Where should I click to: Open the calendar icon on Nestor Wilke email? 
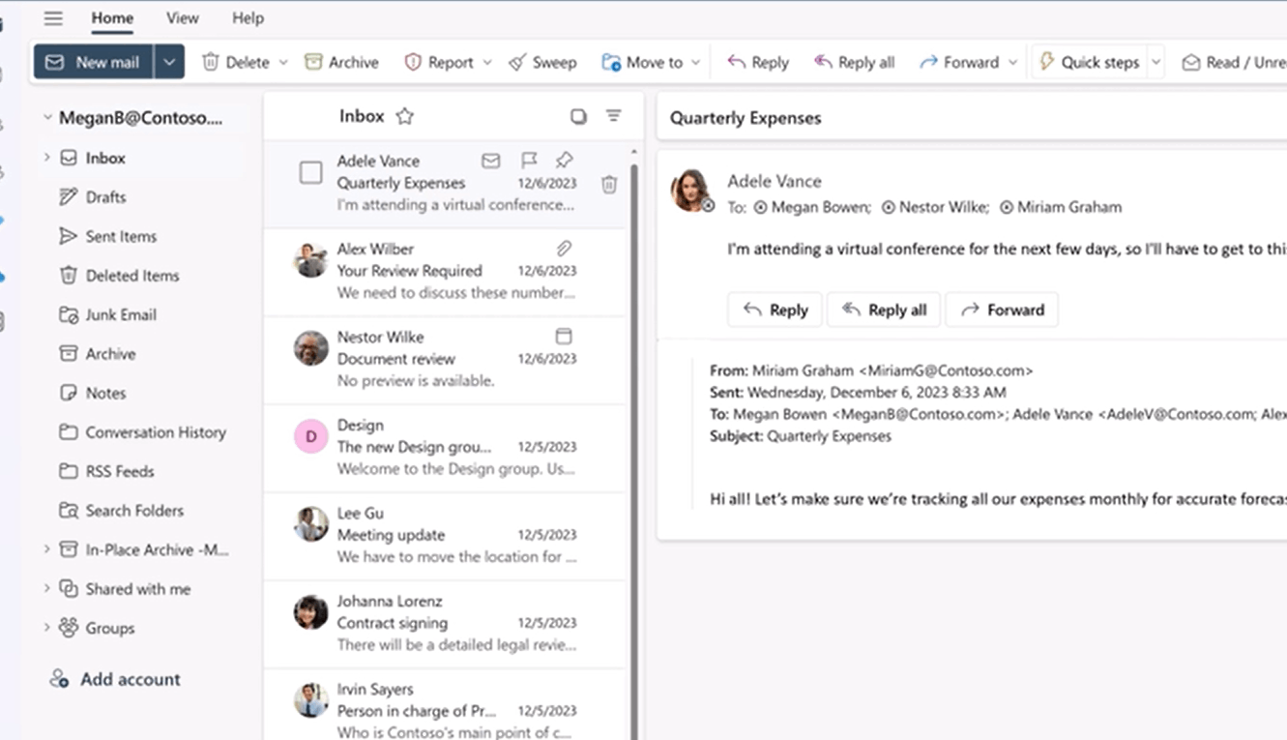564,337
